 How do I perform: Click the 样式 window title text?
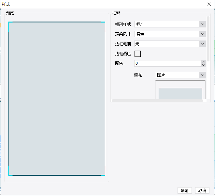pos(6,4)
